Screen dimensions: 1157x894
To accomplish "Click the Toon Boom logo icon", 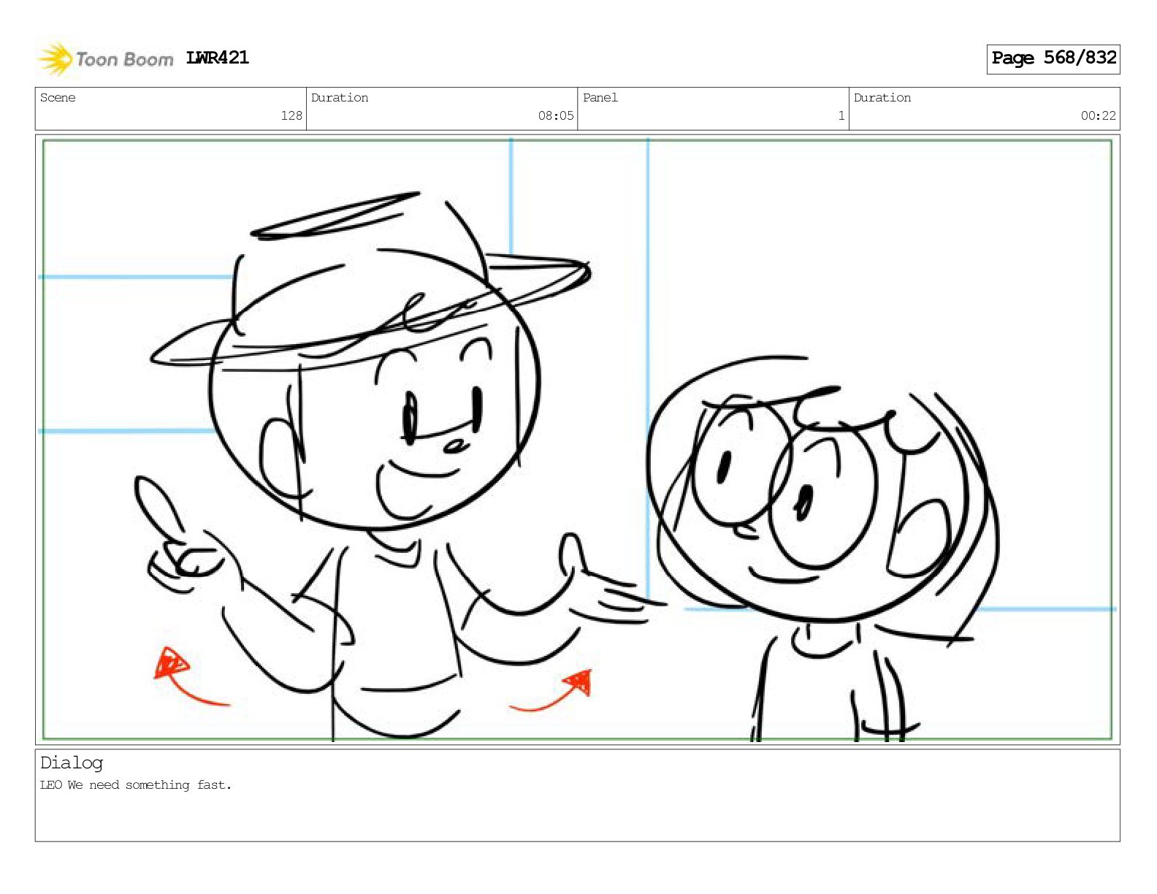I will point(55,59).
